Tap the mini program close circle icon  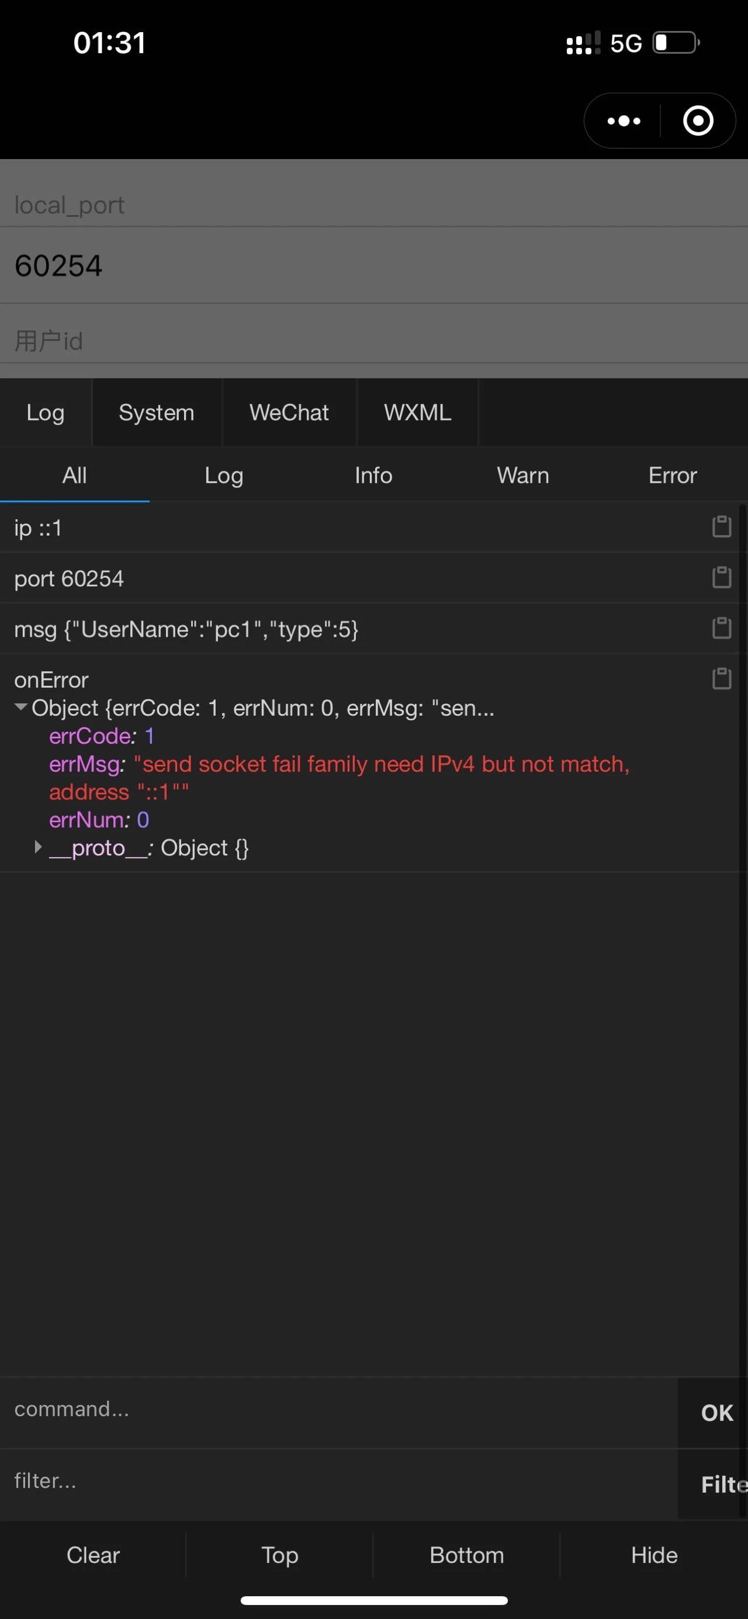[x=698, y=120]
